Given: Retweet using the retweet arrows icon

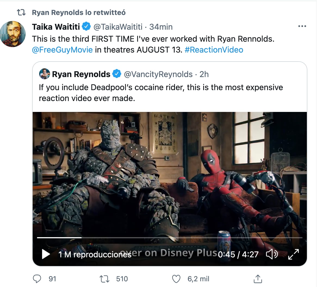Looking at the screenshot, I should click(x=104, y=279).
